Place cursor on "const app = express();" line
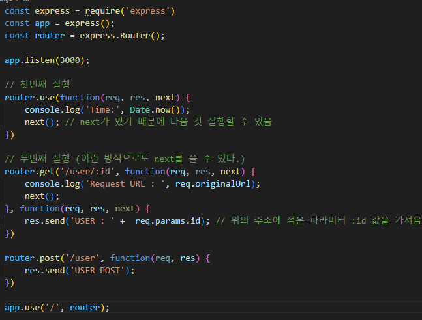This screenshot has height=320, width=422. point(59,23)
